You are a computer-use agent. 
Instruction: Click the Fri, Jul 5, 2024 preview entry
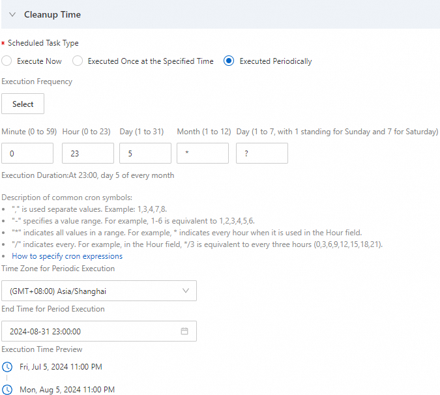(x=61, y=367)
